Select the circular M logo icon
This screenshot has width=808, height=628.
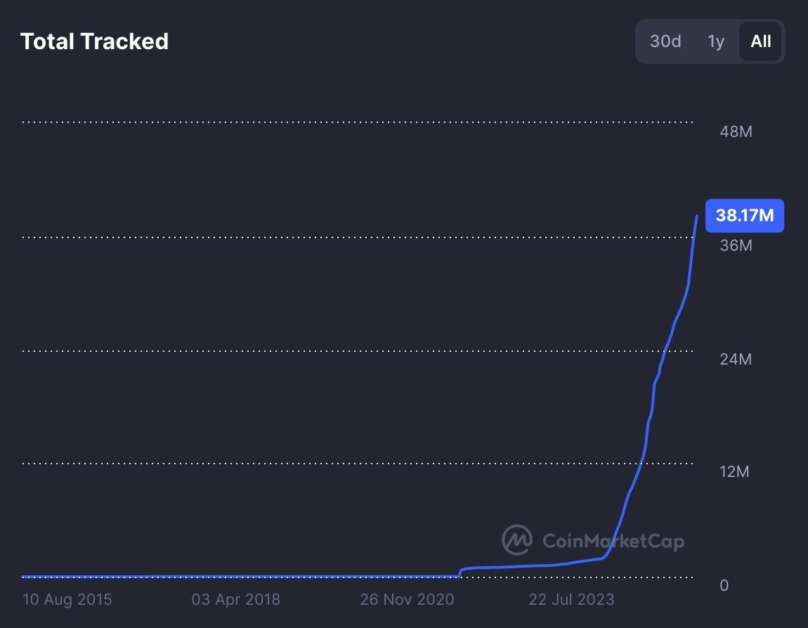(x=516, y=541)
